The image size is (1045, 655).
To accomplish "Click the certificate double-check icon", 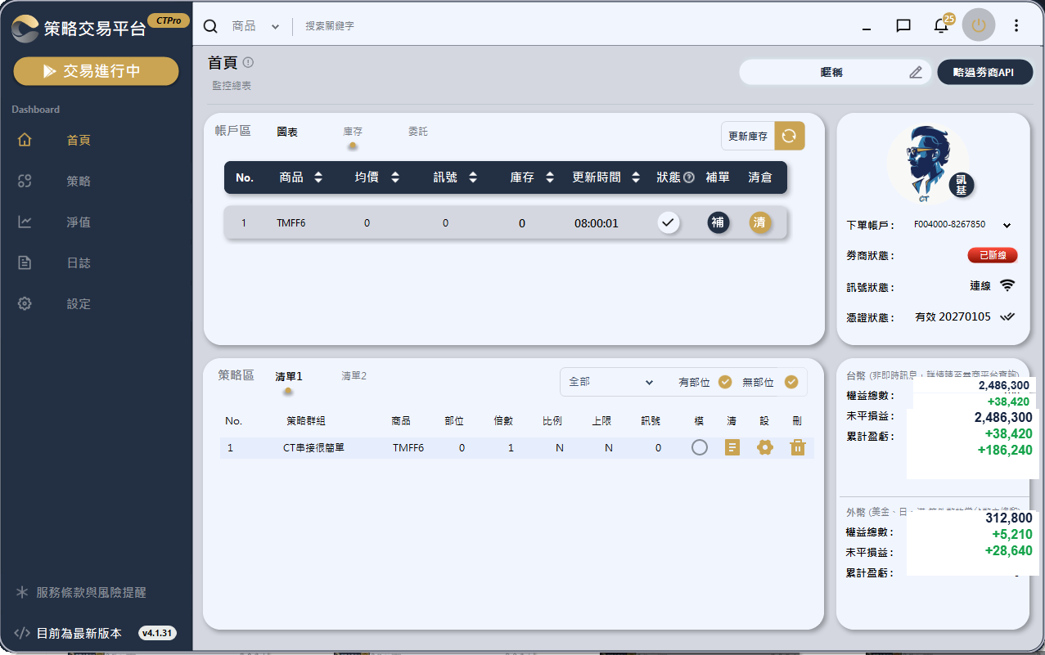I will (x=1007, y=316).
